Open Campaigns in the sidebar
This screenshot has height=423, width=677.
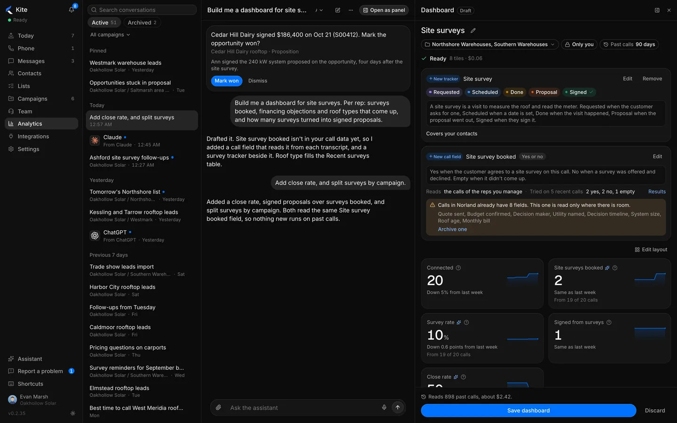coord(41,99)
